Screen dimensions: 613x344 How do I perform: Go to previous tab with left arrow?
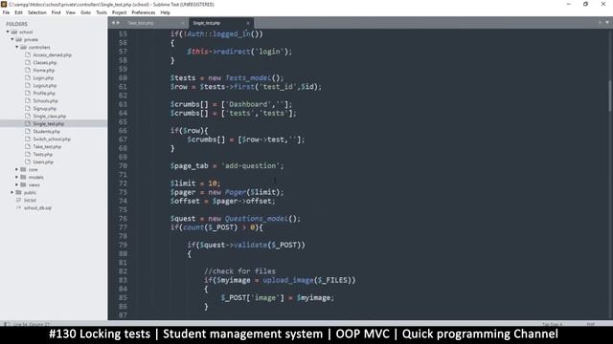tap(113, 23)
